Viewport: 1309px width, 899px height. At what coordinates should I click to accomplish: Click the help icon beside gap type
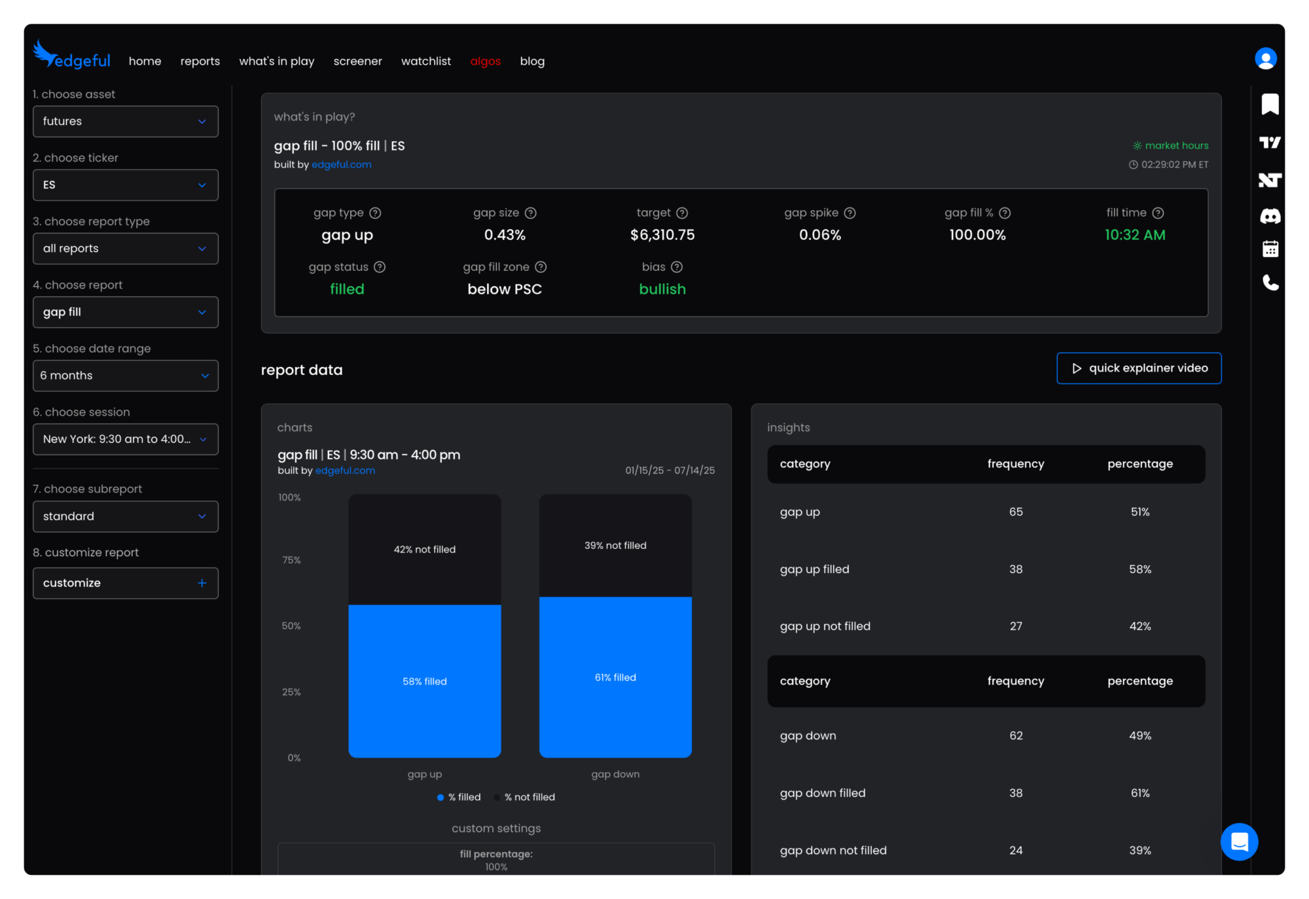click(375, 213)
